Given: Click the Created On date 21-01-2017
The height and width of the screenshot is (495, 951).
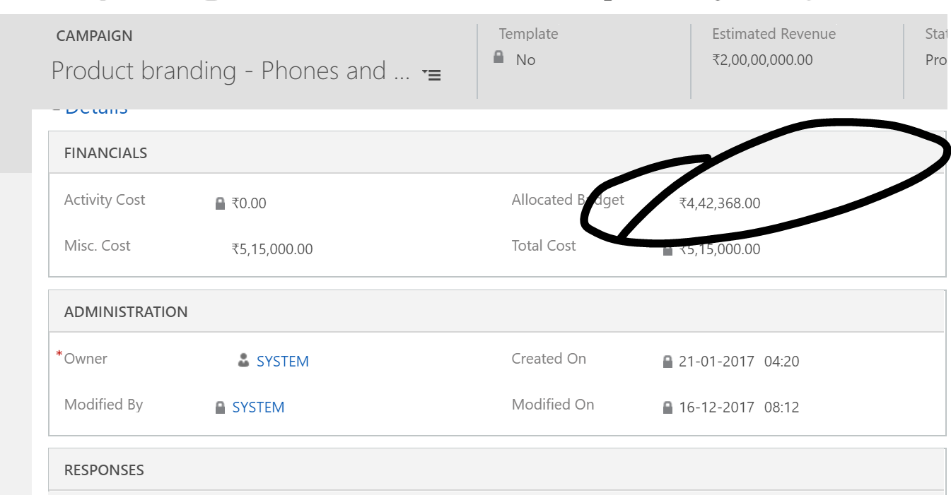Looking at the screenshot, I should click(716, 362).
